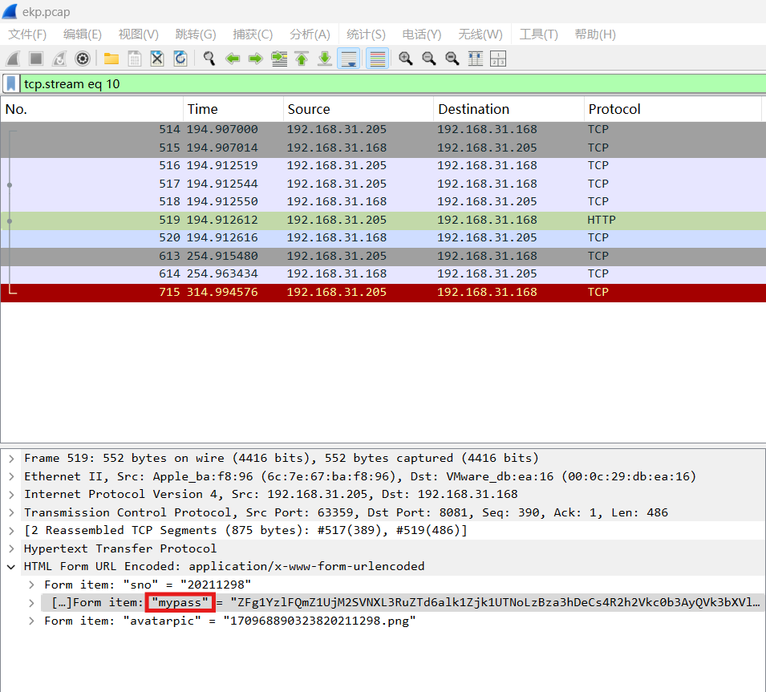Image resolution: width=766 pixels, height=692 pixels.
Task: Stop the running capture
Action: coord(36,59)
